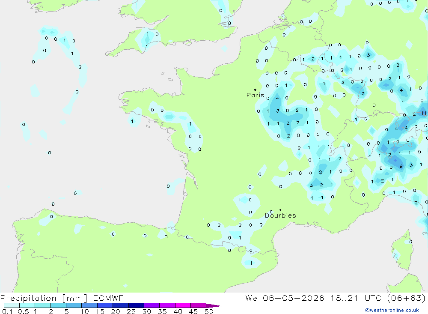Pick the legend swatch between 5 and 10

click(x=74, y=305)
